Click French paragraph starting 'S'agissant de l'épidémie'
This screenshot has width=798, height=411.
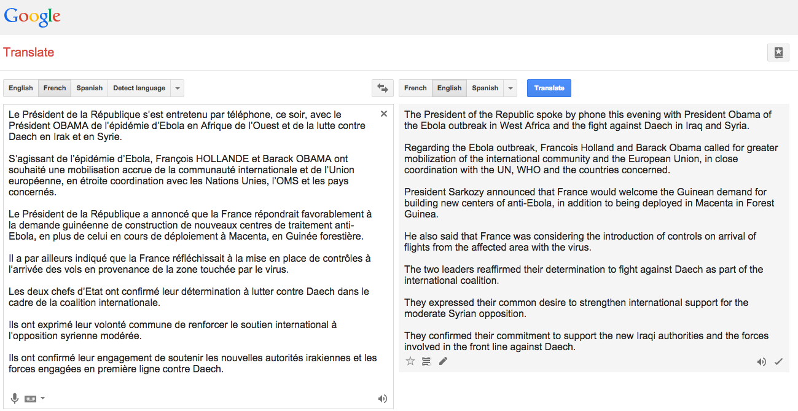(181, 175)
